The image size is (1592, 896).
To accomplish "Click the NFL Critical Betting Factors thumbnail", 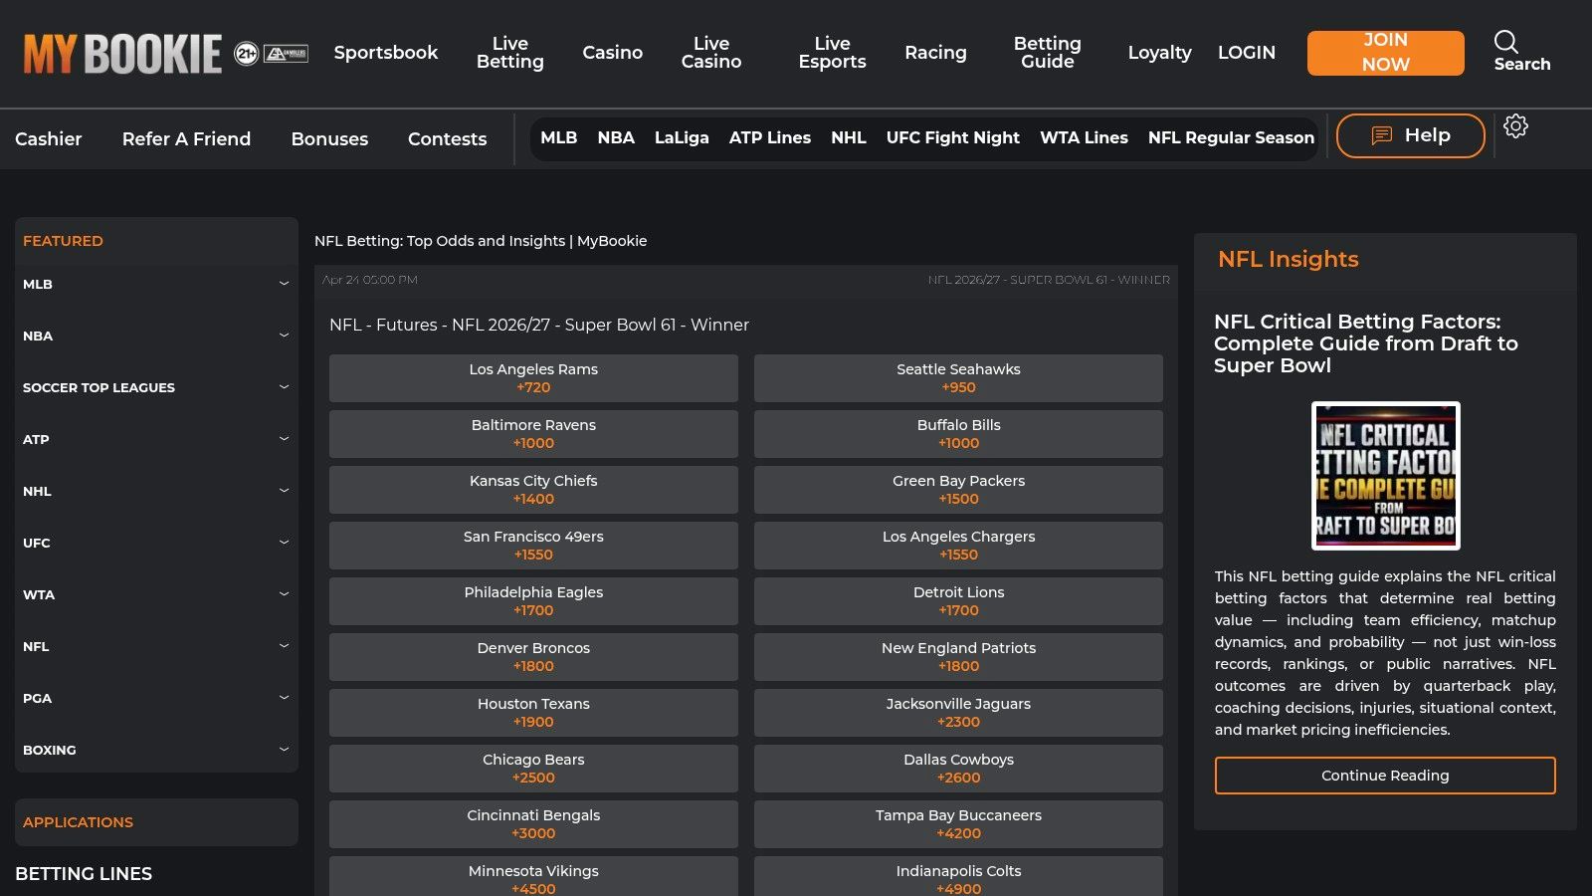I will pos(1384,476).
